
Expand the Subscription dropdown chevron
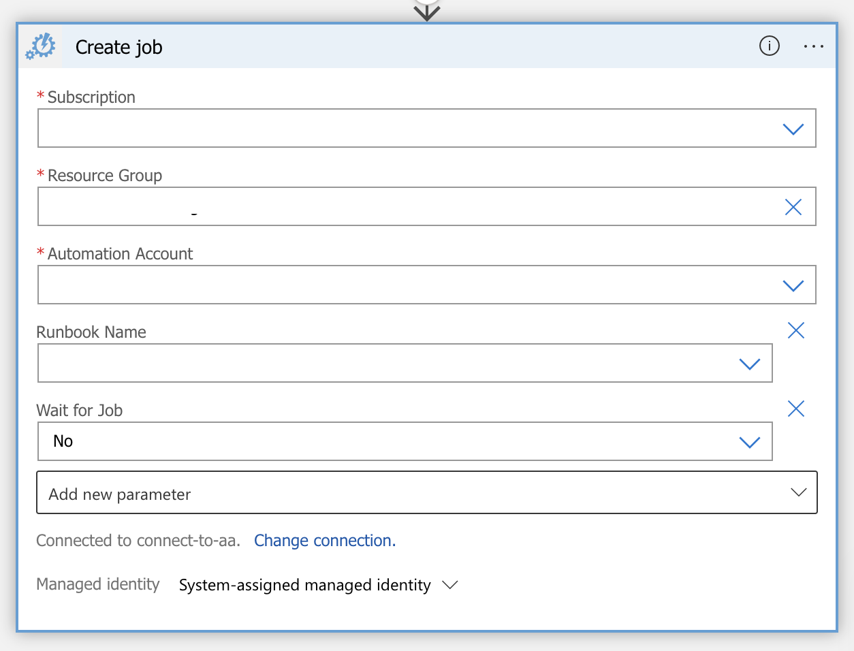793,129
